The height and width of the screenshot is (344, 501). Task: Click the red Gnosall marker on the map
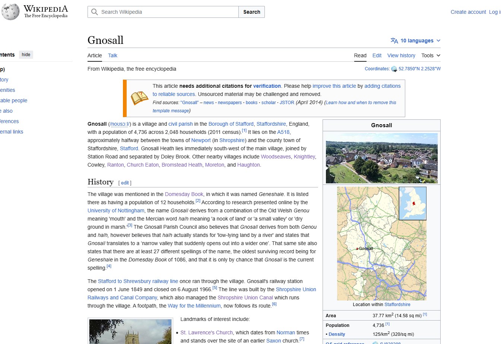tap(358, 248)
